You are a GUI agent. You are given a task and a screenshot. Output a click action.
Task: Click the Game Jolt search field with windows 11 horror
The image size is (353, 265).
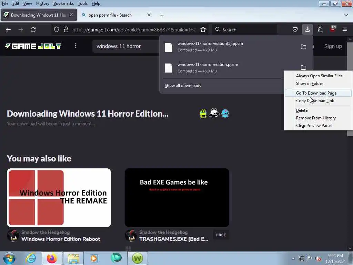click(126, 46)
